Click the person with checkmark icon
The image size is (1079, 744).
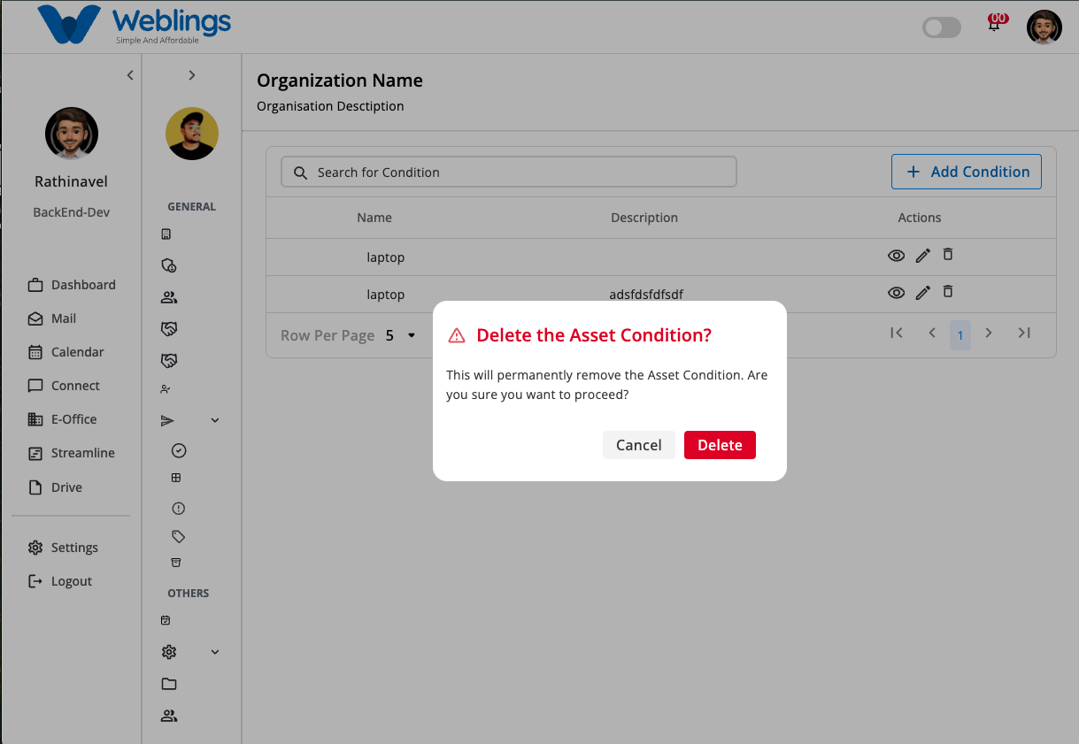point(166,389)
